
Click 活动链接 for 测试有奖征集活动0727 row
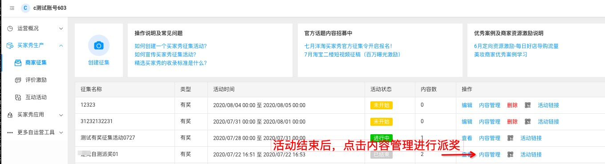(531, 138)
